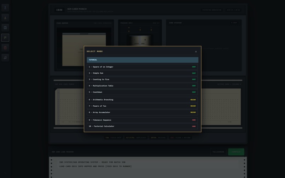
Task: Choose challenge 2 - Simple Sum
Action: click(x=142, y=73)
